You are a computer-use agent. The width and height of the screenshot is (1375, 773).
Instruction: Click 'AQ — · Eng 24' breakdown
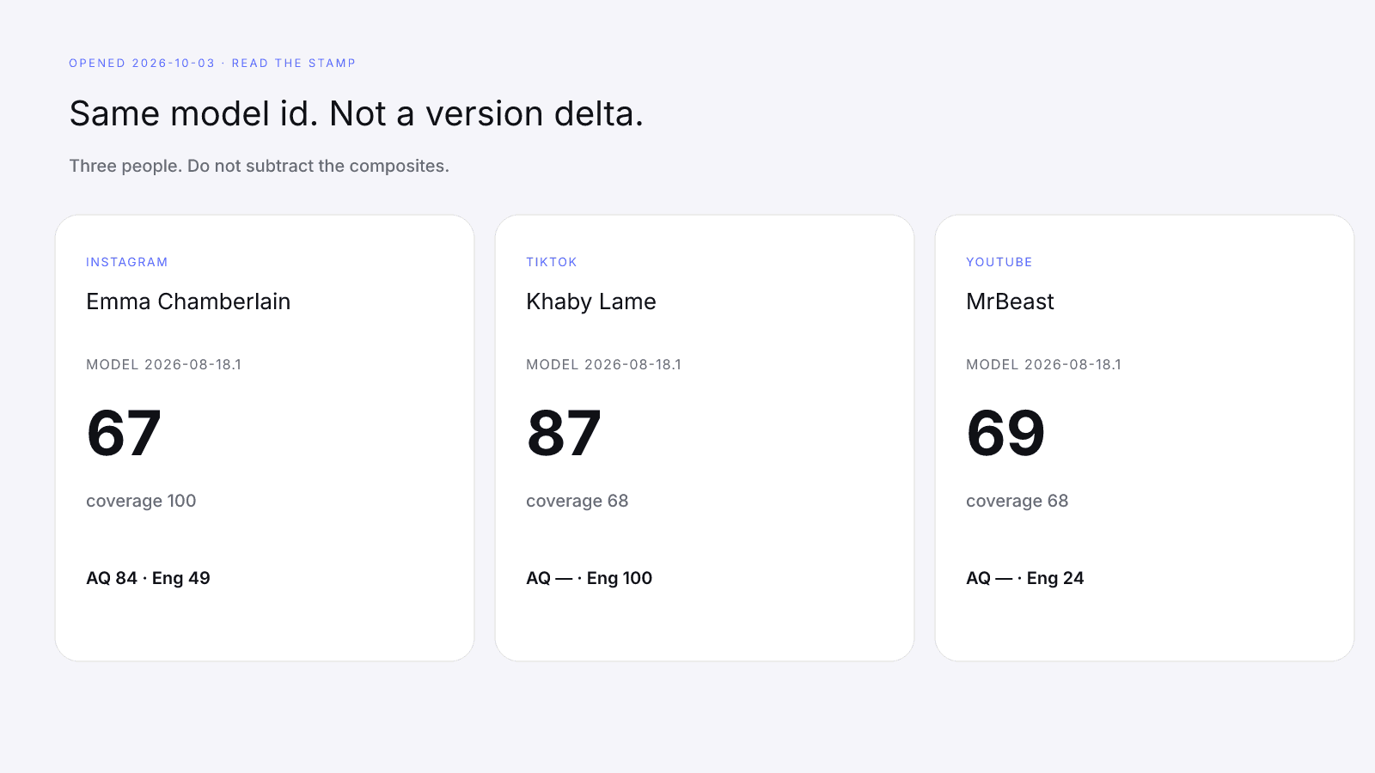coord(1025,578)
